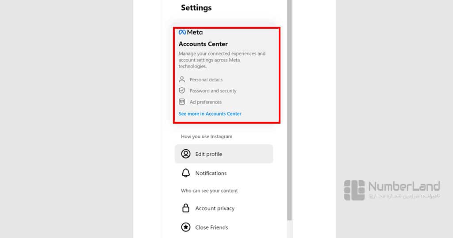453x238 pixels.
Task: Click the Ad preferences screen icon
Action: pos(182,102)
